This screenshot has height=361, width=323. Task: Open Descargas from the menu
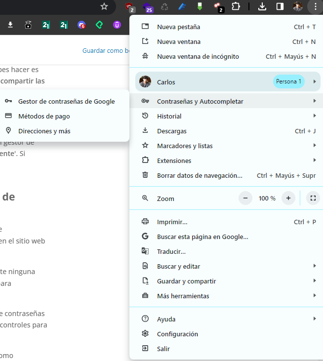(226, 131)
